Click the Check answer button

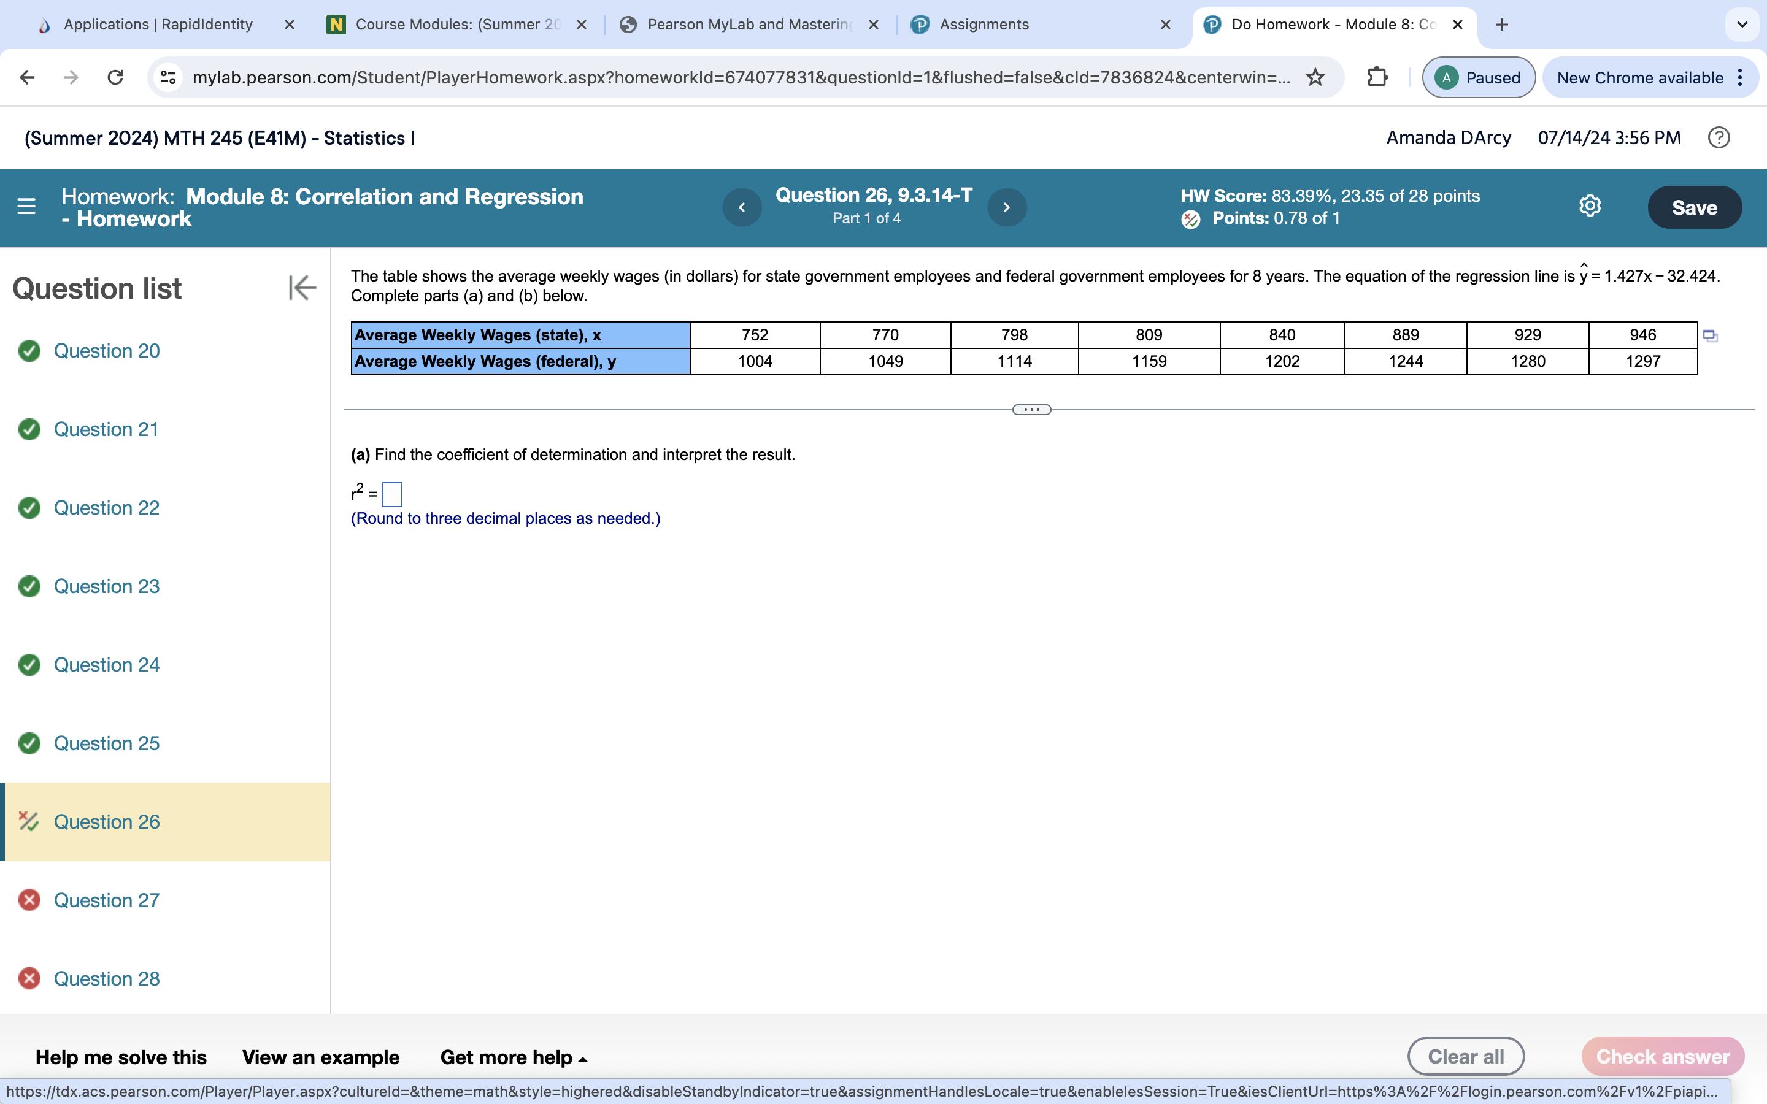point(1663,1057)
